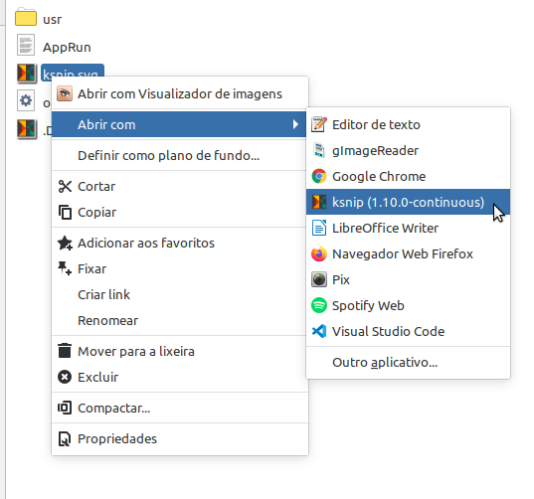Choose Mover para a lixeira
Screen dimensions: 534x499
point(180,351)
